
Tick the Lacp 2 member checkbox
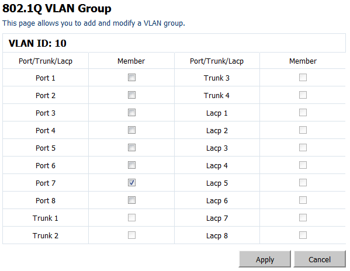(303, 130)
